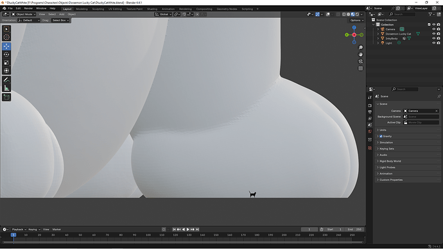Click frame 100 on the timeline ruler
Screen dimensions: 443x249
148,235
